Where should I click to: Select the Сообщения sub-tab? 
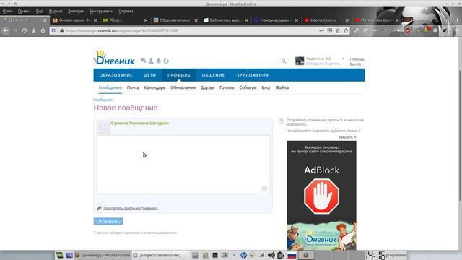[x=110, y=87]
